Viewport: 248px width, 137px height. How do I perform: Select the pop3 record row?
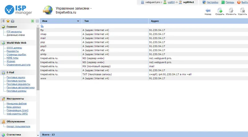[x=144, y=46]
